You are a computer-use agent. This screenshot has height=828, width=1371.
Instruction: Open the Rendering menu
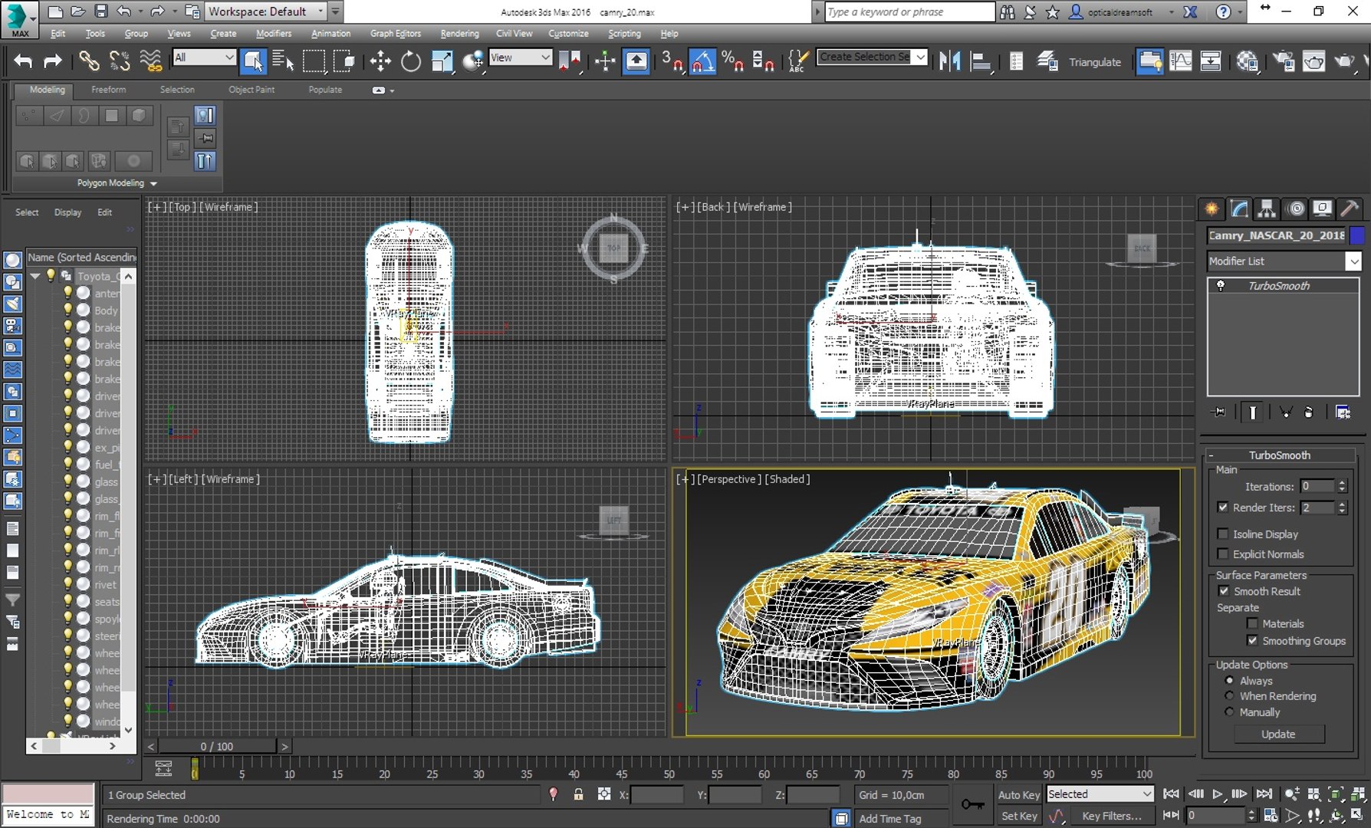[459, 34]
